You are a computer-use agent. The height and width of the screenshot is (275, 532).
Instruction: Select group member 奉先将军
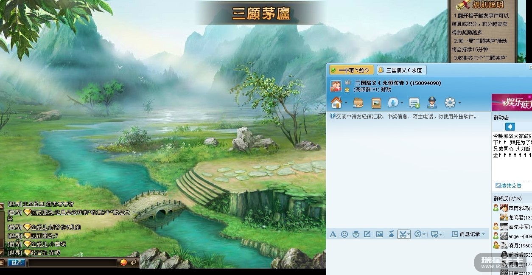click(x=512, y=227)
